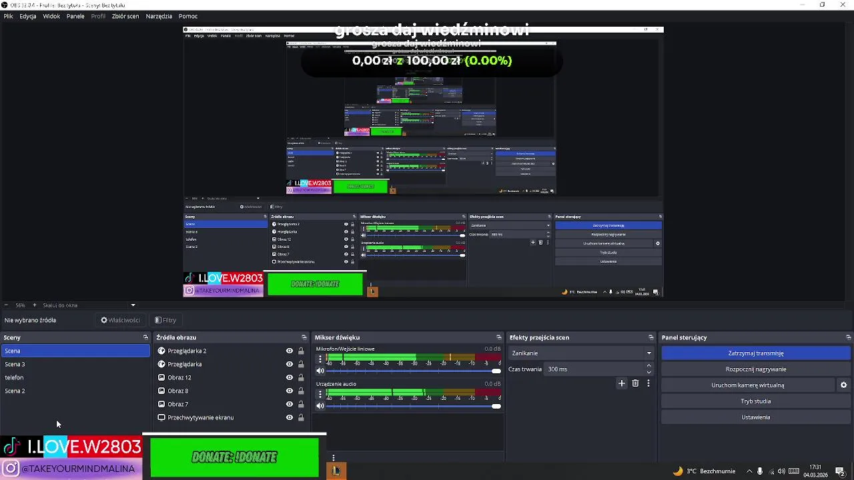Viewport: 854px width, 480px height.
Task: Click the Właściwości source button
Action: [120, 320]
